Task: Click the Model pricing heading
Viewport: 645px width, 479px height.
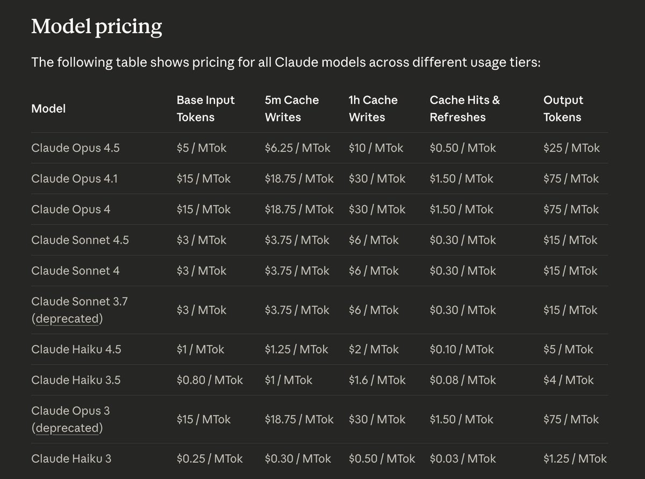Action: point(96,26)
